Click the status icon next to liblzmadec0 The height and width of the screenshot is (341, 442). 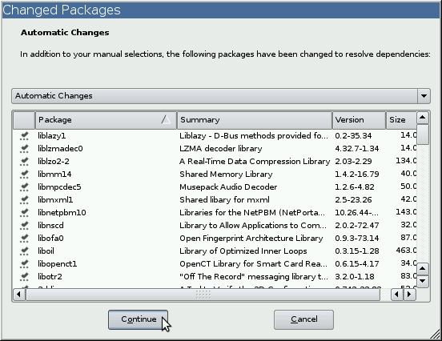[x=24, y=149]
